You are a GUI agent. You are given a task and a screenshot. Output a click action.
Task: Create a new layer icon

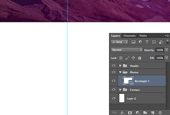(x=153, y=112)
